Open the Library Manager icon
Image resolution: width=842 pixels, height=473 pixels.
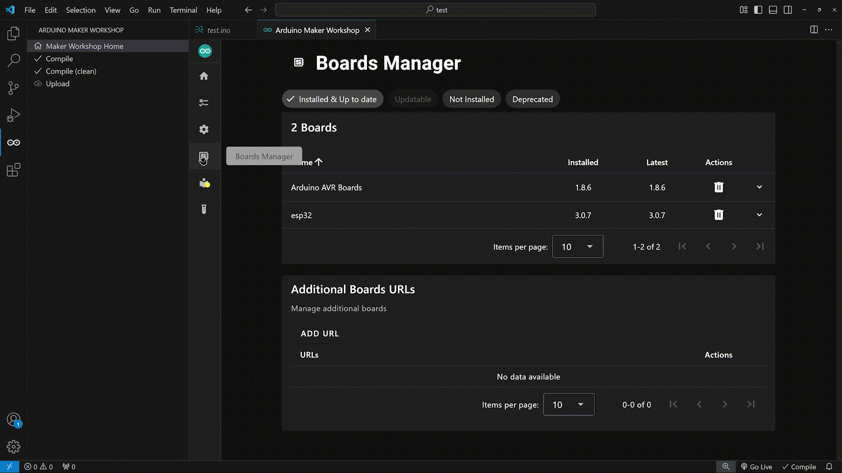(204, 183)
